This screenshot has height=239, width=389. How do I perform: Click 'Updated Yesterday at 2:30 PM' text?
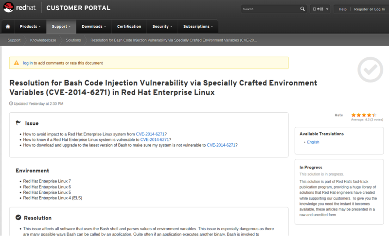click(38, 103)
